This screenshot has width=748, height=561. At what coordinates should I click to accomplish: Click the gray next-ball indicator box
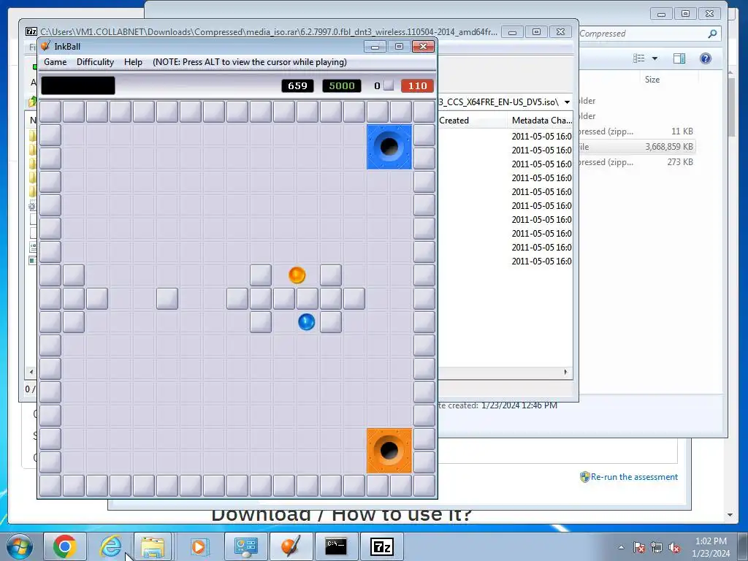tap(389, 85)
